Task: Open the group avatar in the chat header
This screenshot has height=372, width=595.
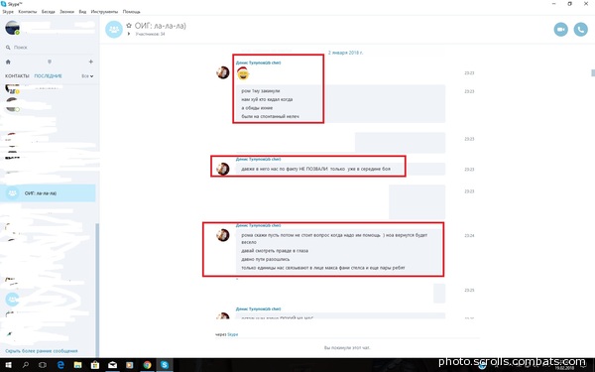Action: 114,30
